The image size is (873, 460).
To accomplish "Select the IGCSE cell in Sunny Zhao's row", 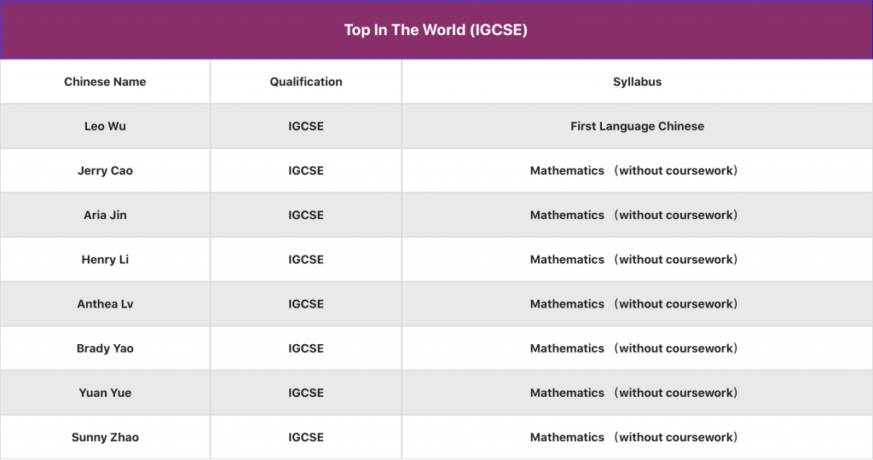I will (306, 437).
